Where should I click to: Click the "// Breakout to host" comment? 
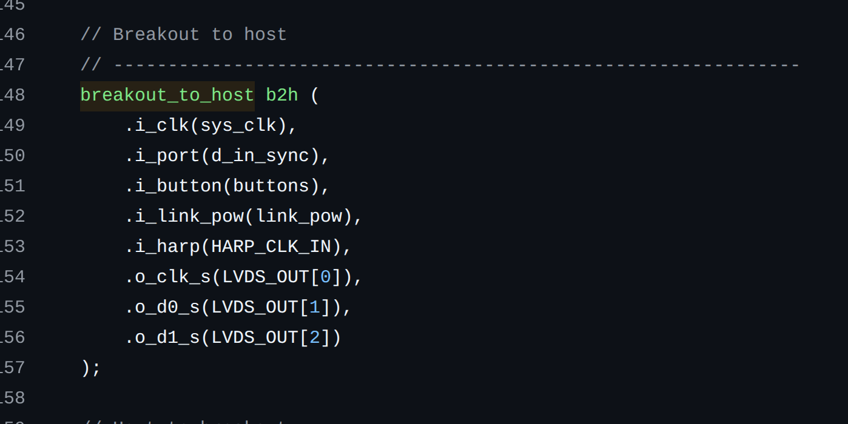(x=183, y=35)
